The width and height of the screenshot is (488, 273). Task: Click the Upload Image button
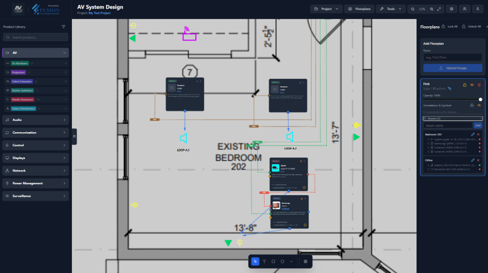[x=453, y=68]
